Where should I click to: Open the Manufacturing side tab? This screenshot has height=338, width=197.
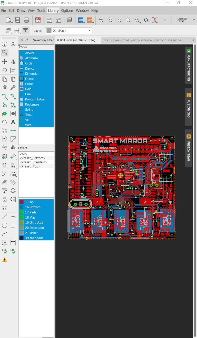[189, 65]
